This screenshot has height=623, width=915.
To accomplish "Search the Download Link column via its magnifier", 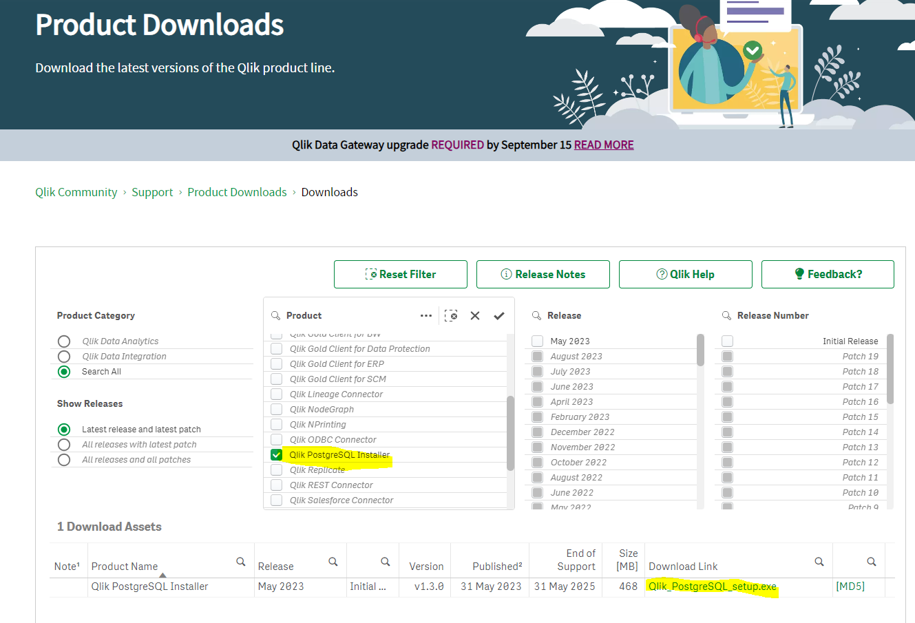I will pyautogui.click(x=819, y=562).
